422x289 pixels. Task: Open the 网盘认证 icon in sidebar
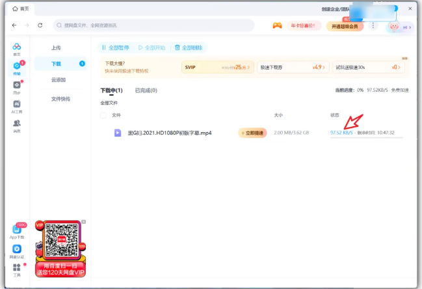pyautogui.click(x=17, y=249)
